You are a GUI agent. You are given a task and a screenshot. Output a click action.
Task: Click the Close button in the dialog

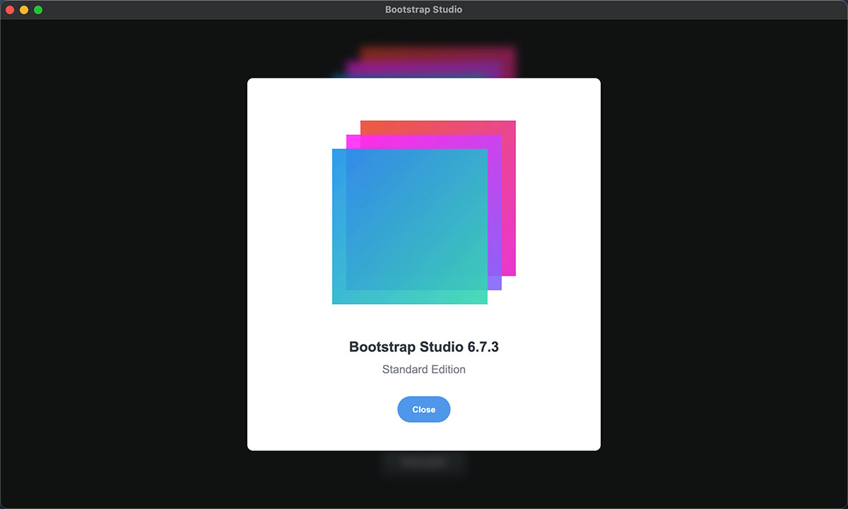click(x=423, y=409)
